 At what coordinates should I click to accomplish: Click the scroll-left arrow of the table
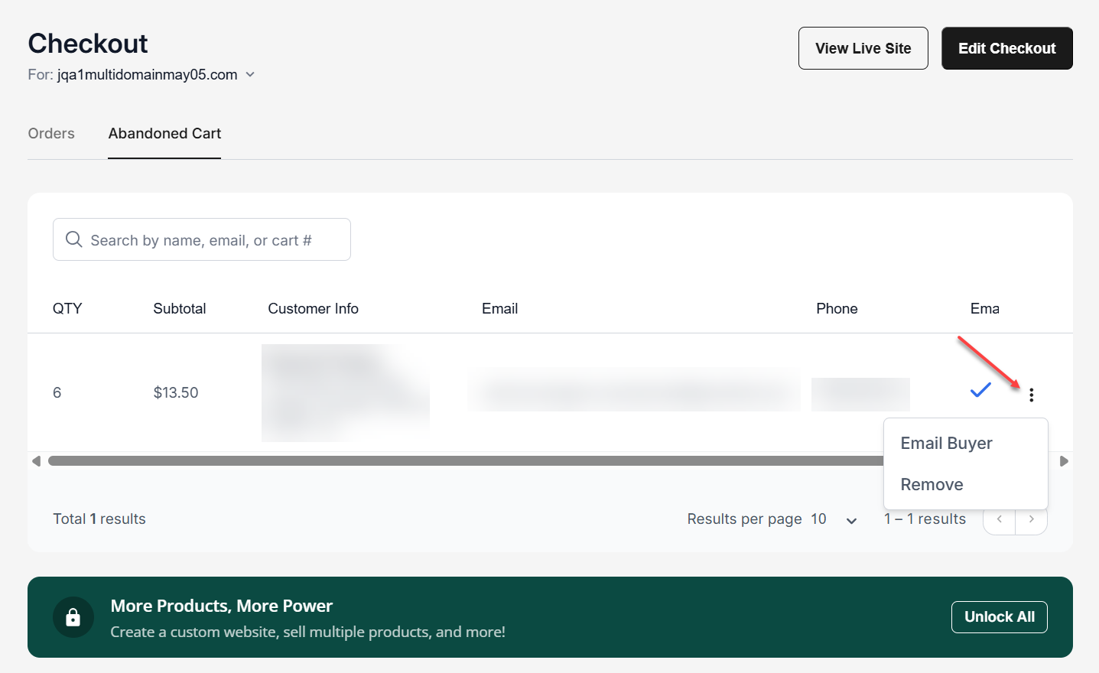tap(36, 461)
